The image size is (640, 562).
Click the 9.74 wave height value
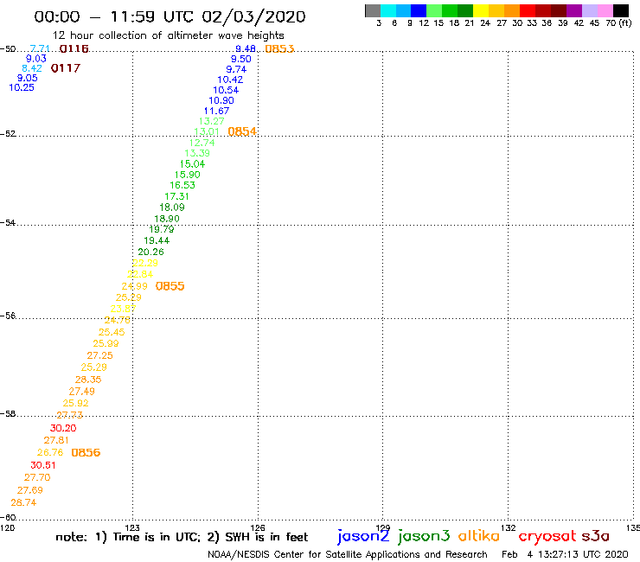click(x=236, y=69)
